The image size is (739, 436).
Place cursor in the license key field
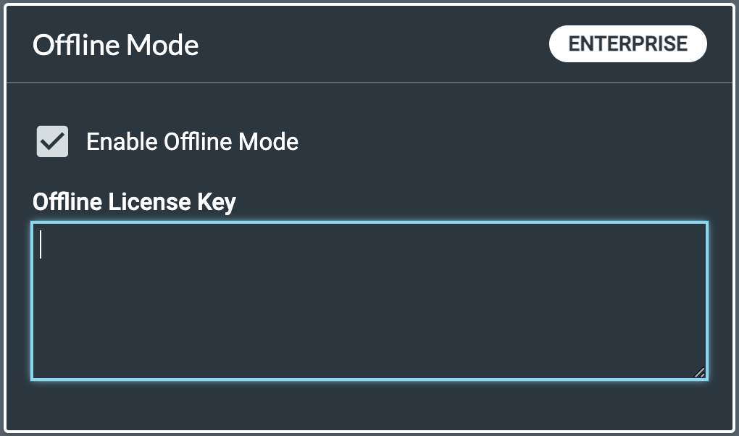tap(369, 301)
